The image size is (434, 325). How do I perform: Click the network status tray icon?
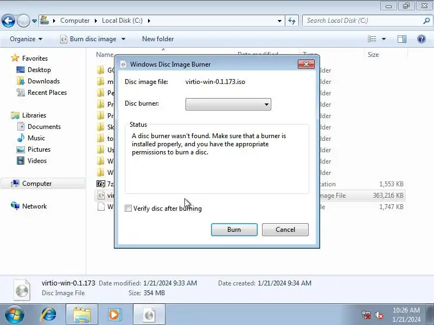pyautogui.click(x=367, y=315)
